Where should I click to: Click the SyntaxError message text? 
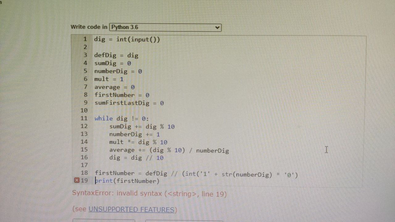coord(149,194)
